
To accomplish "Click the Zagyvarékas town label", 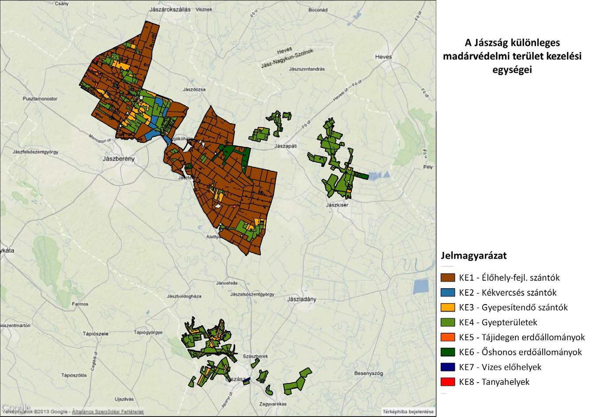I will pos(274,404).
